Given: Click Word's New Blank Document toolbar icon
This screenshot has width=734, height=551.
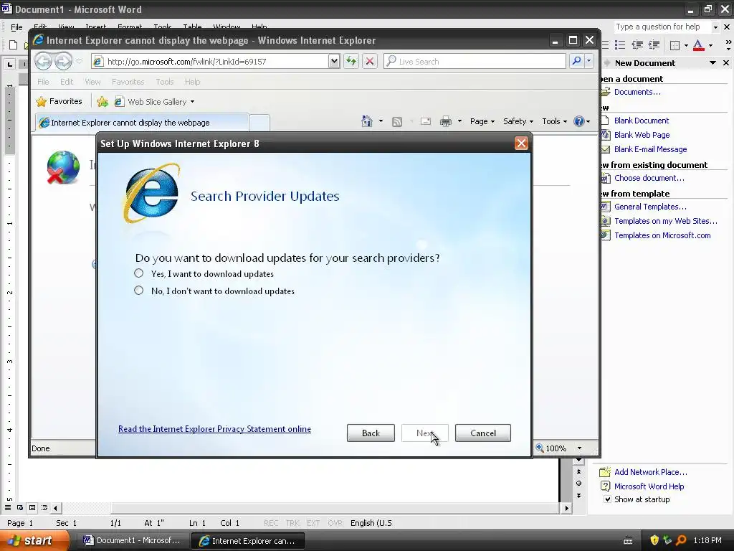Looking at the screenshot, I should (x=13, y=45).
